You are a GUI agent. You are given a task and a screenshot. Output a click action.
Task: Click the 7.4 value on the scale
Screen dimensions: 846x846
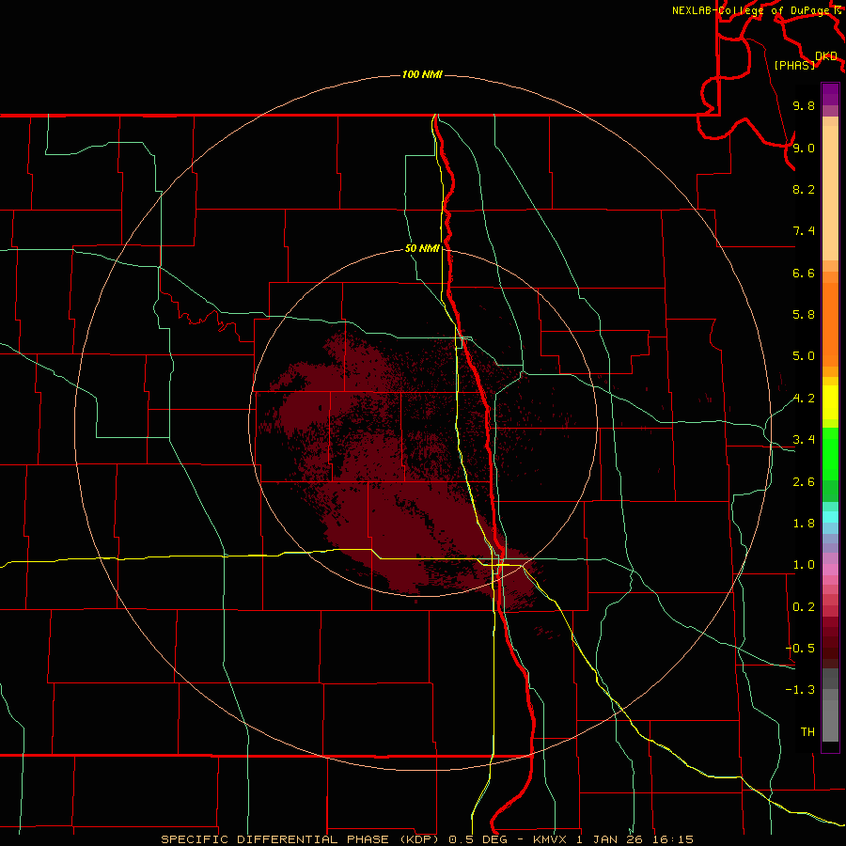(x=804, y=231)
